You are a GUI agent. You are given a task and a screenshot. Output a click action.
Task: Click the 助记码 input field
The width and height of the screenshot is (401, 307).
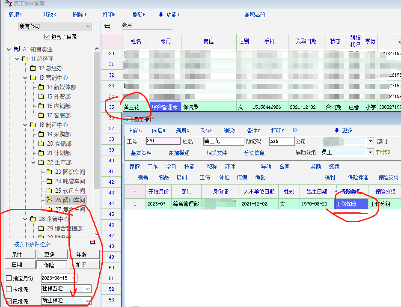281,141
